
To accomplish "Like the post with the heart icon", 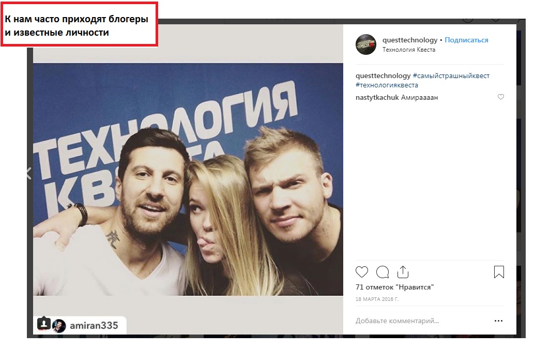I will pos(362,272).
